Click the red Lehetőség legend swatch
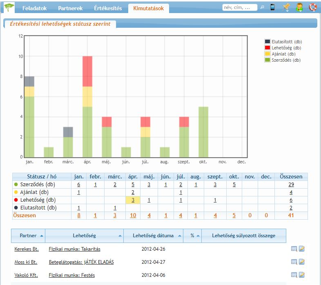This screenshot has width=321, height=285. point(267,48)
